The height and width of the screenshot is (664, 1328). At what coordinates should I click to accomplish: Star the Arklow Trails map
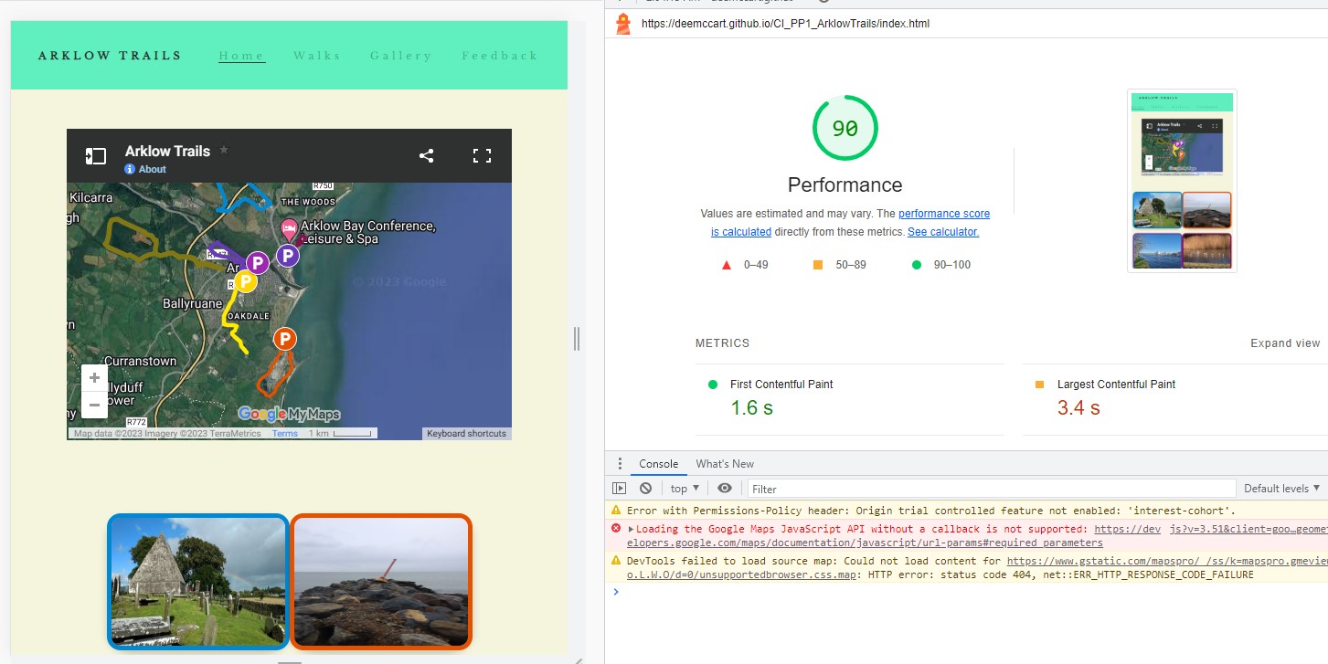pyautogui.click(x=224, y=150)
